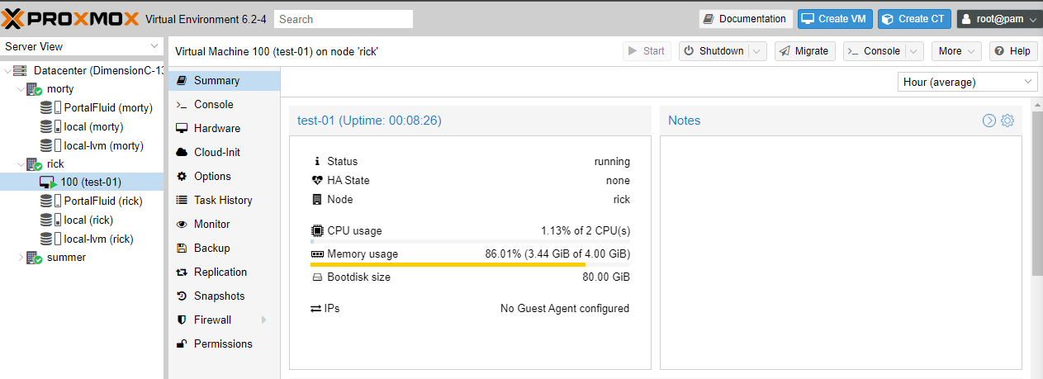Go to the Firewall section
Image resolution: width=1043 pixels, height=379 pixels.
coord(212,320)
